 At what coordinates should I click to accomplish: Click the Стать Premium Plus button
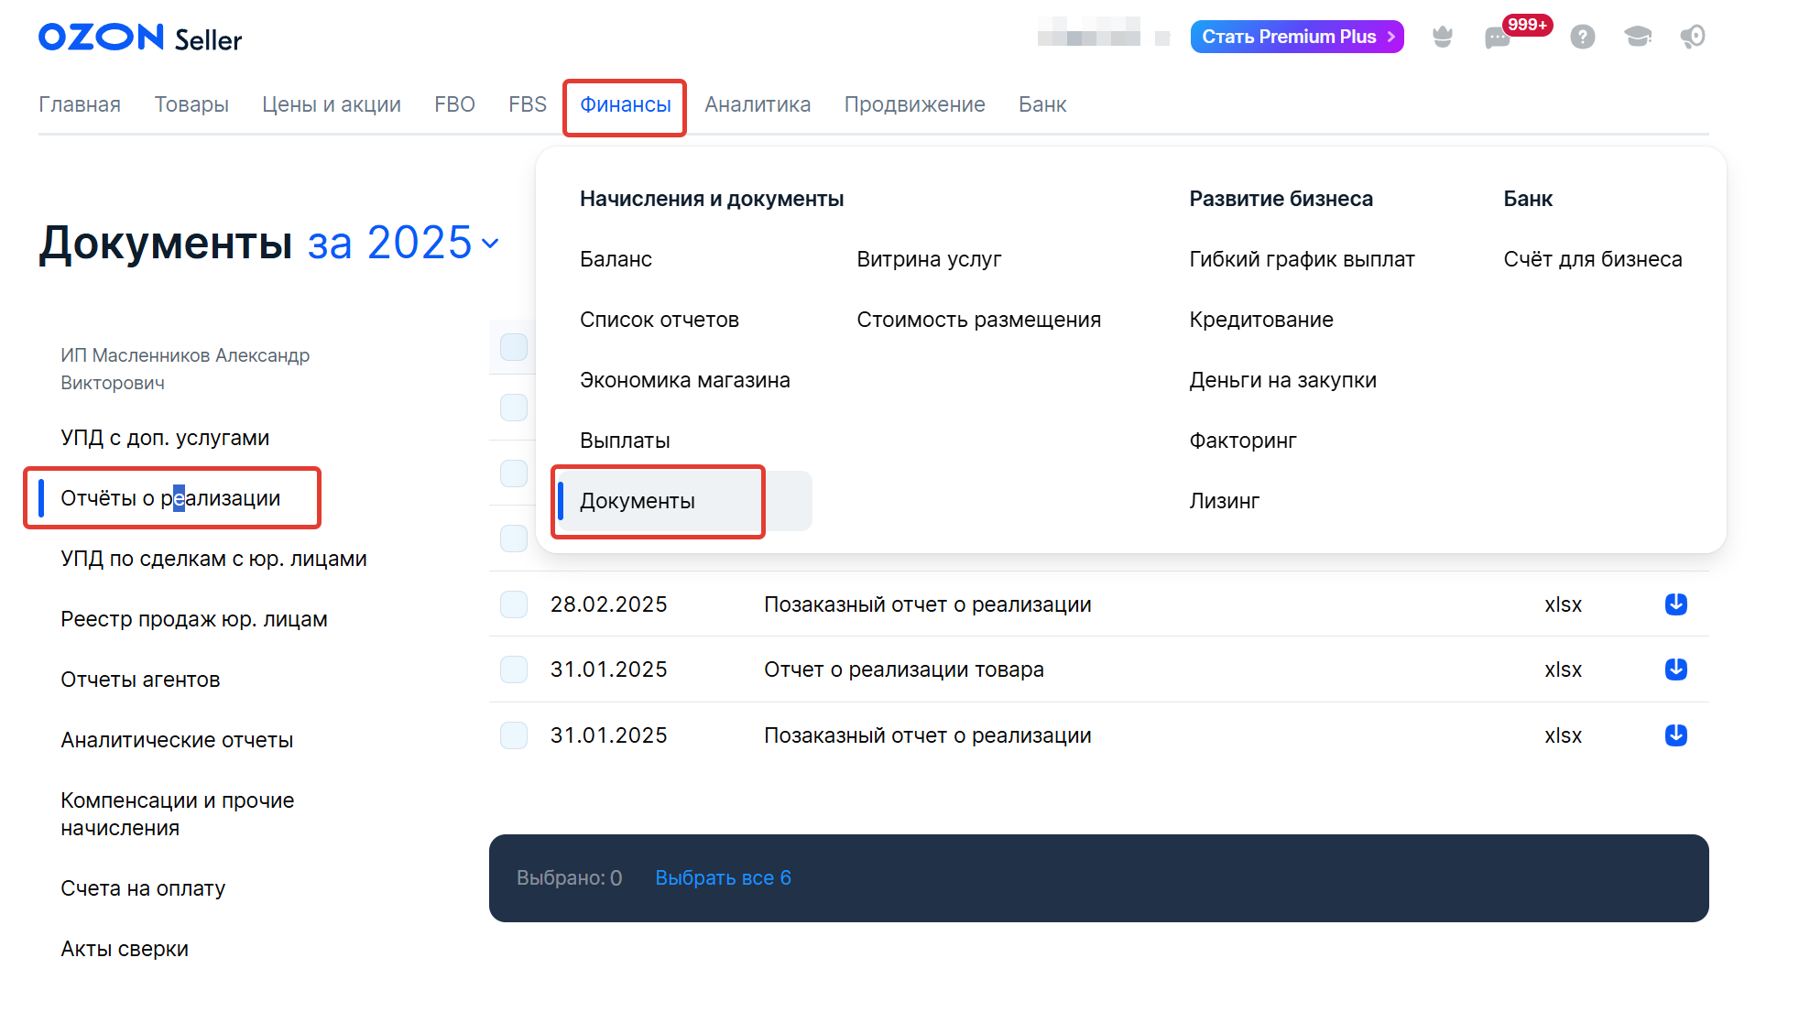click(1297, 37)
